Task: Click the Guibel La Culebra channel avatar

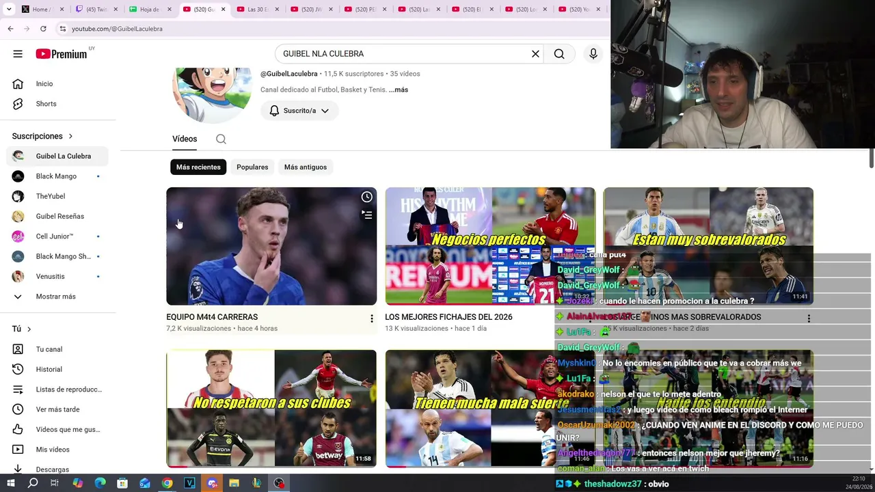Action: pos(212,95)
